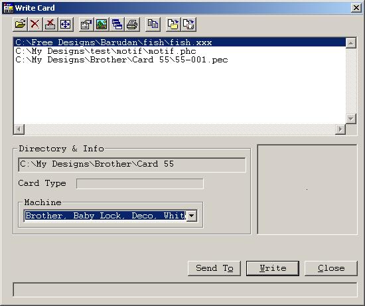
Task: Click the design preview pane
Action: point(307,189)
